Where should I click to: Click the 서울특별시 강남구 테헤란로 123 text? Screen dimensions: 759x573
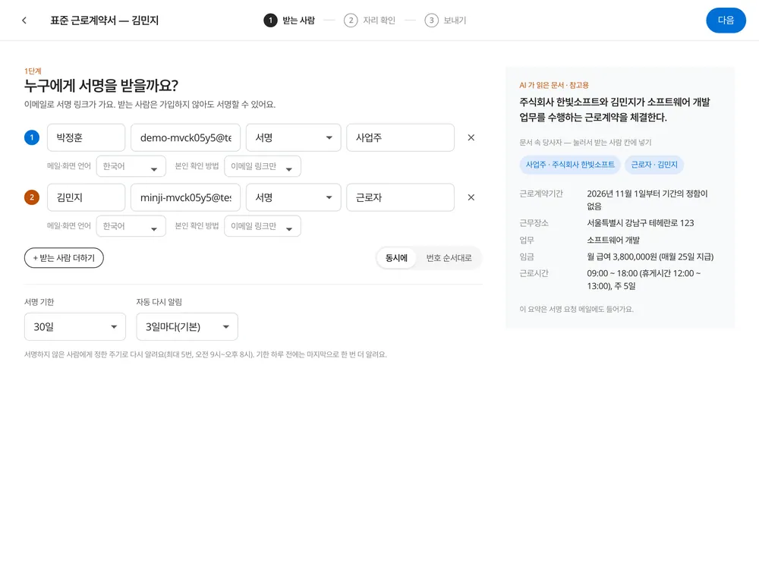pos(641,223)
